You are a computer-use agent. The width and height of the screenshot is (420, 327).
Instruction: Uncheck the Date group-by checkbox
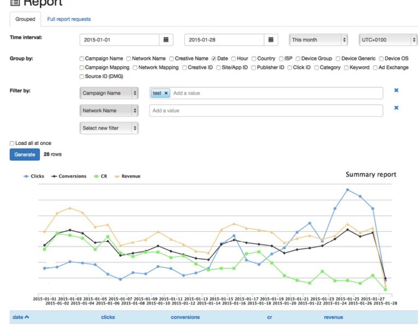tap(214, 59)
